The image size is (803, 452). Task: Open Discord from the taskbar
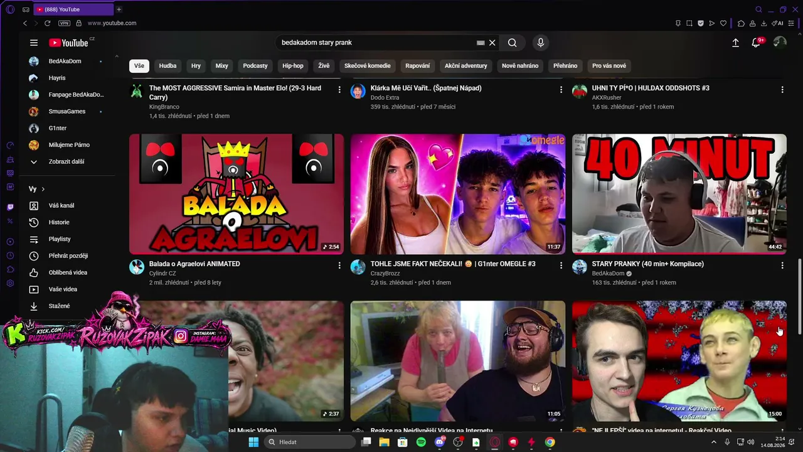click(440, 442)
